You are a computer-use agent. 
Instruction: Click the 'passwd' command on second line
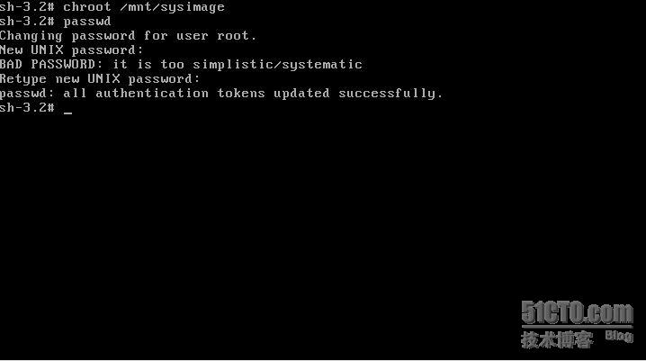(87, 22)
